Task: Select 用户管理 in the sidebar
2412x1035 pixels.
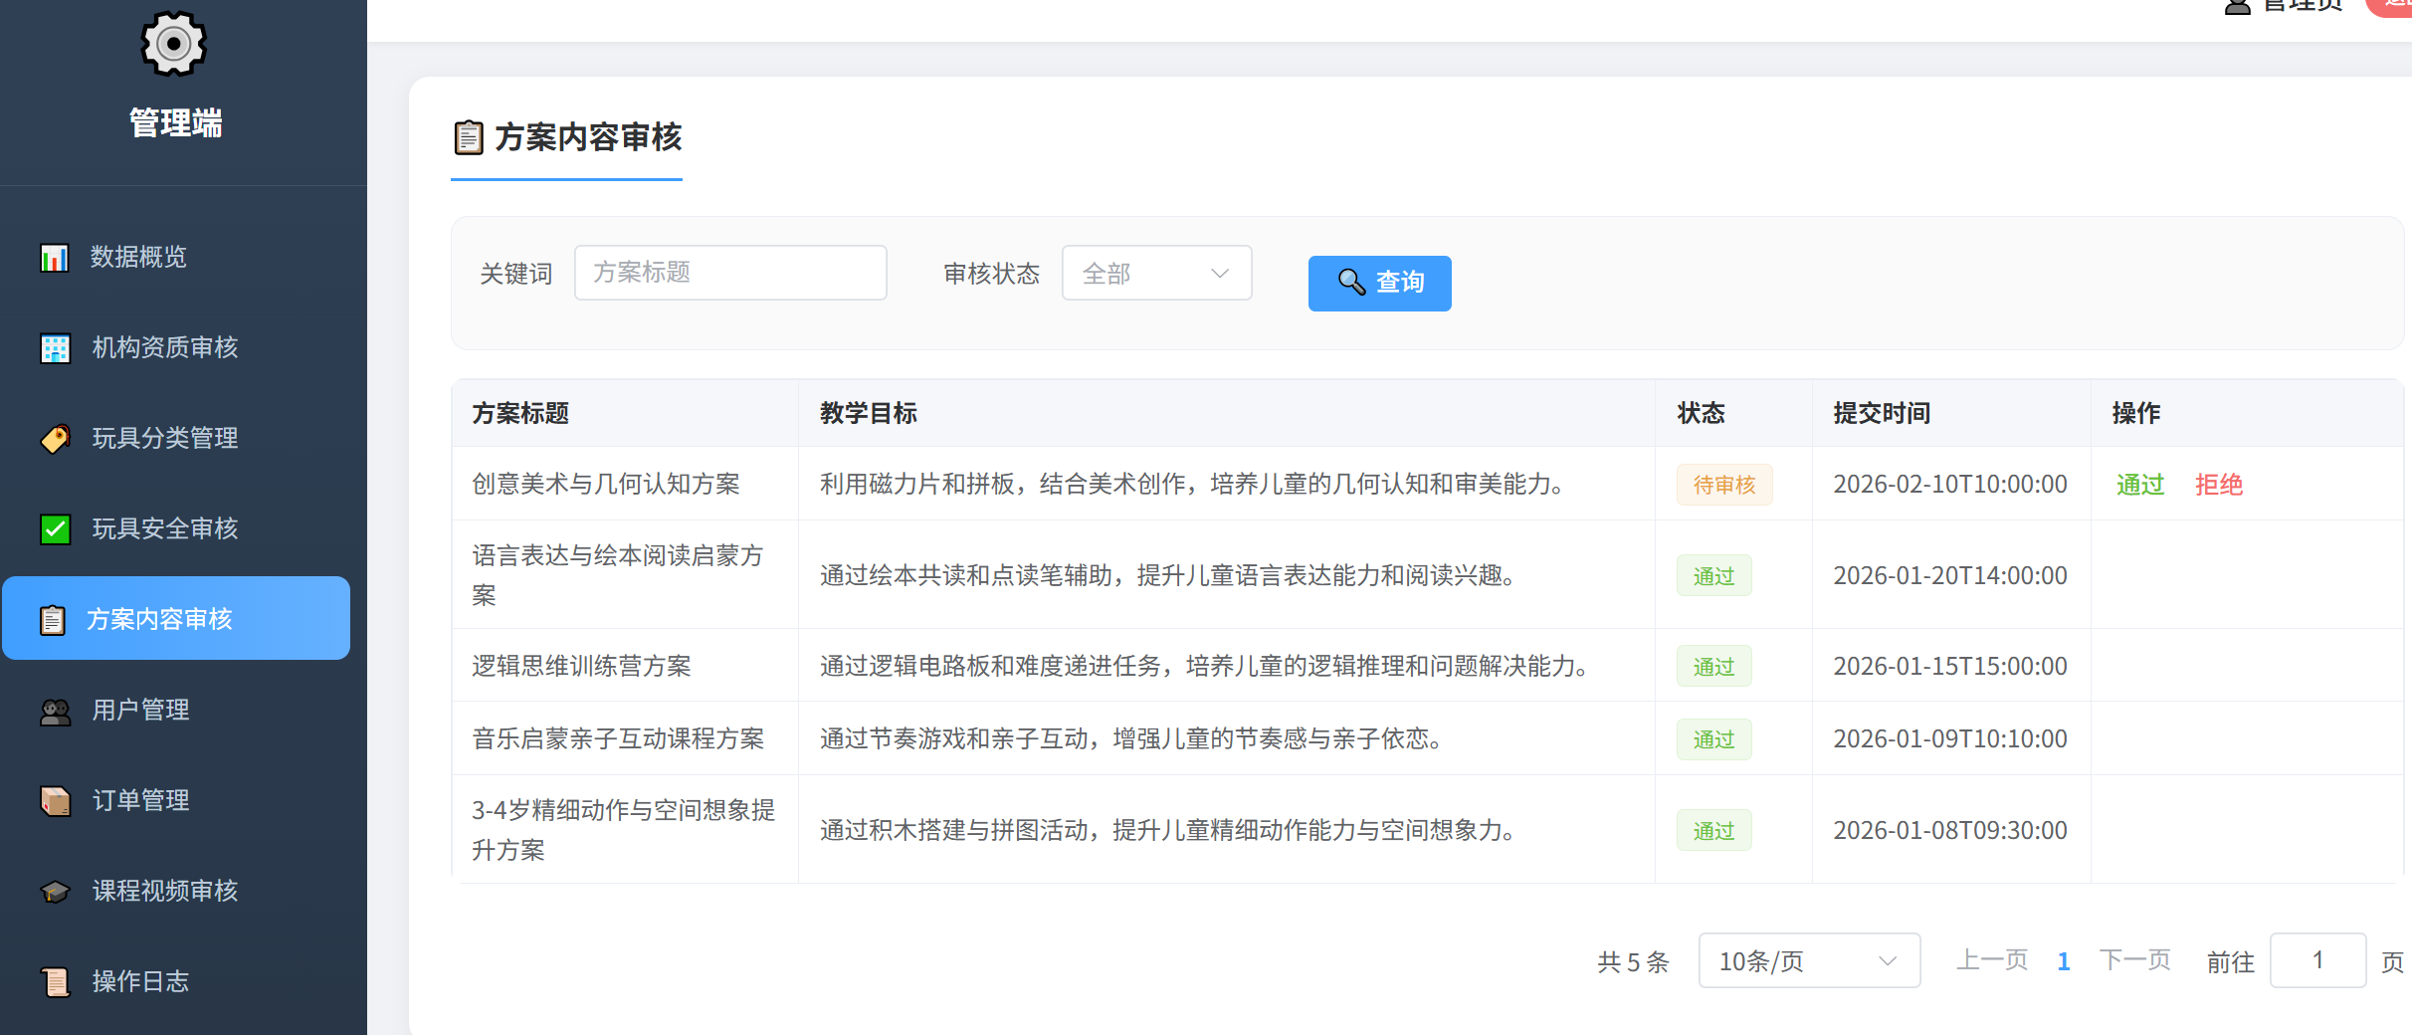Action: (176, 710)
